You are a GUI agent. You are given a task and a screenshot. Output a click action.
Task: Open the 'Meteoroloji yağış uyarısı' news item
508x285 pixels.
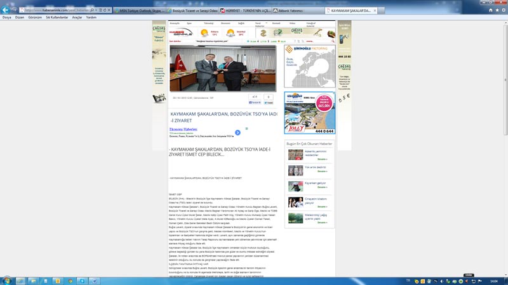(x=309, y=218)
